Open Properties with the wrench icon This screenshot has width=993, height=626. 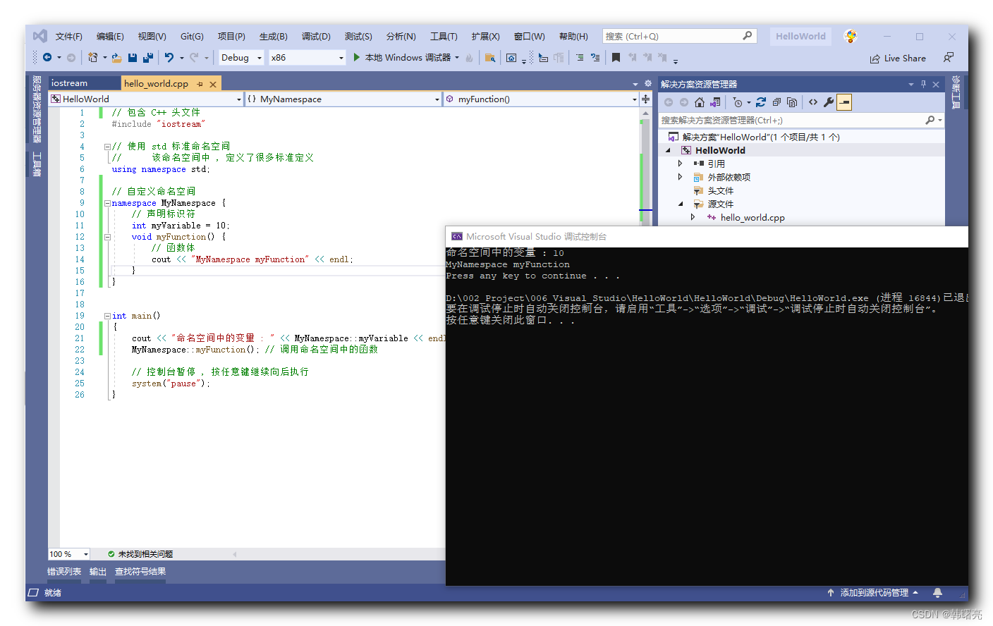click(x=829, y=102)
